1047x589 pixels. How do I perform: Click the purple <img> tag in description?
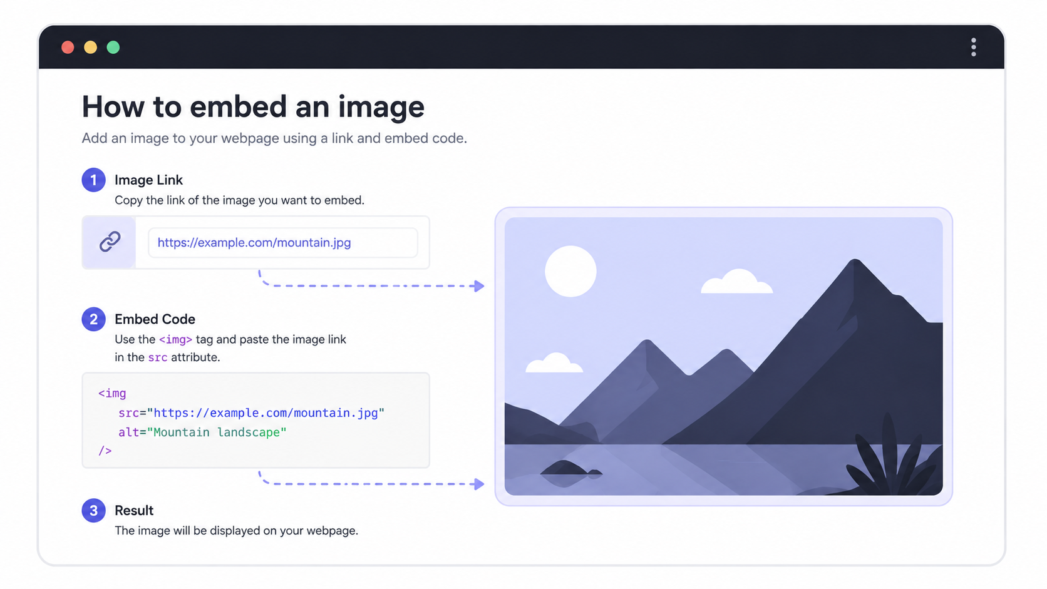pyautogui.click(x=175, y=340)
